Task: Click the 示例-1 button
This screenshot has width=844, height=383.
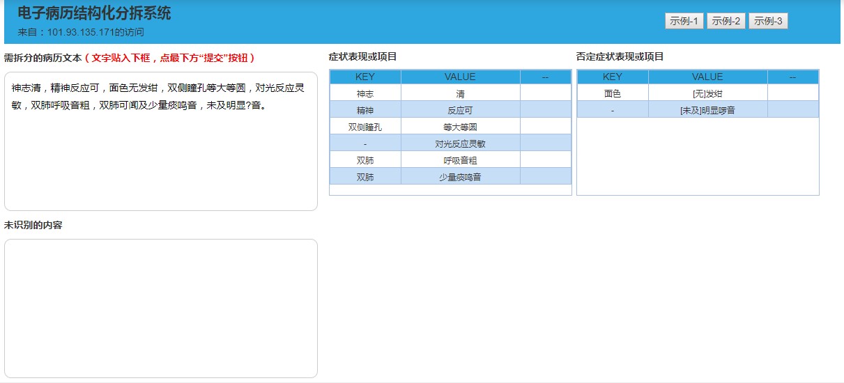Action: (x=684, y=21)
